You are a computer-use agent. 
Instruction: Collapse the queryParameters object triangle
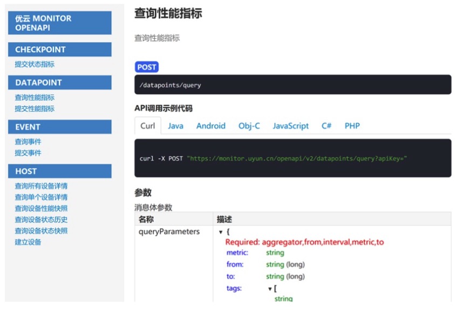click(221, 232)
